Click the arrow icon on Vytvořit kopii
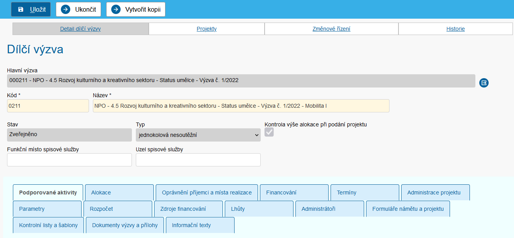 click(116, 10)
